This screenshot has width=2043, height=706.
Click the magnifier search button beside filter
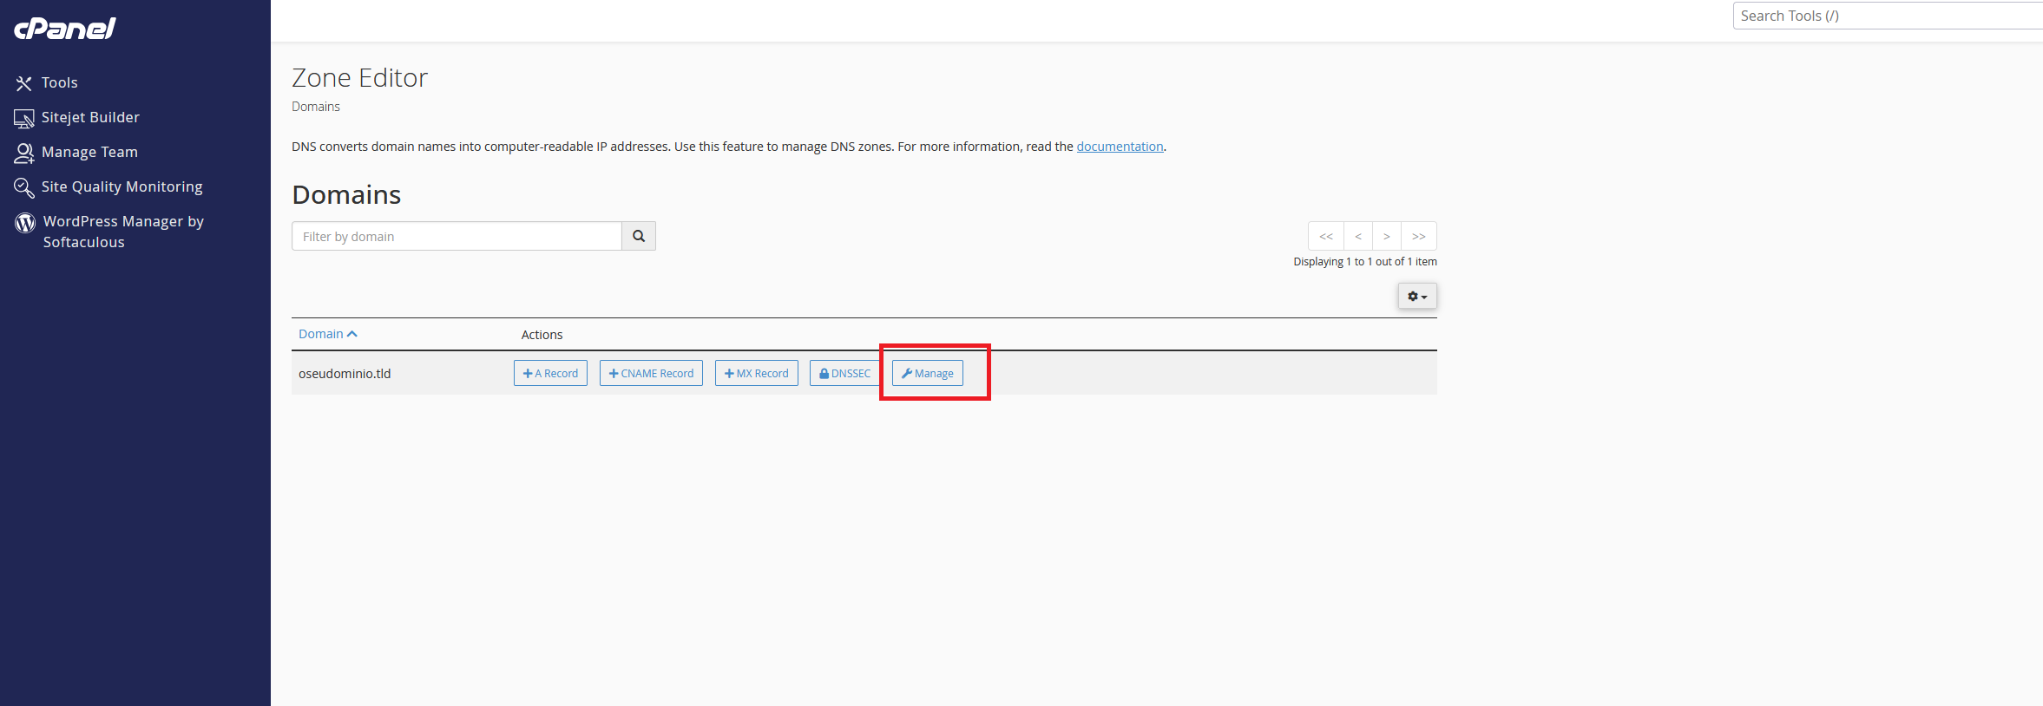639,236
